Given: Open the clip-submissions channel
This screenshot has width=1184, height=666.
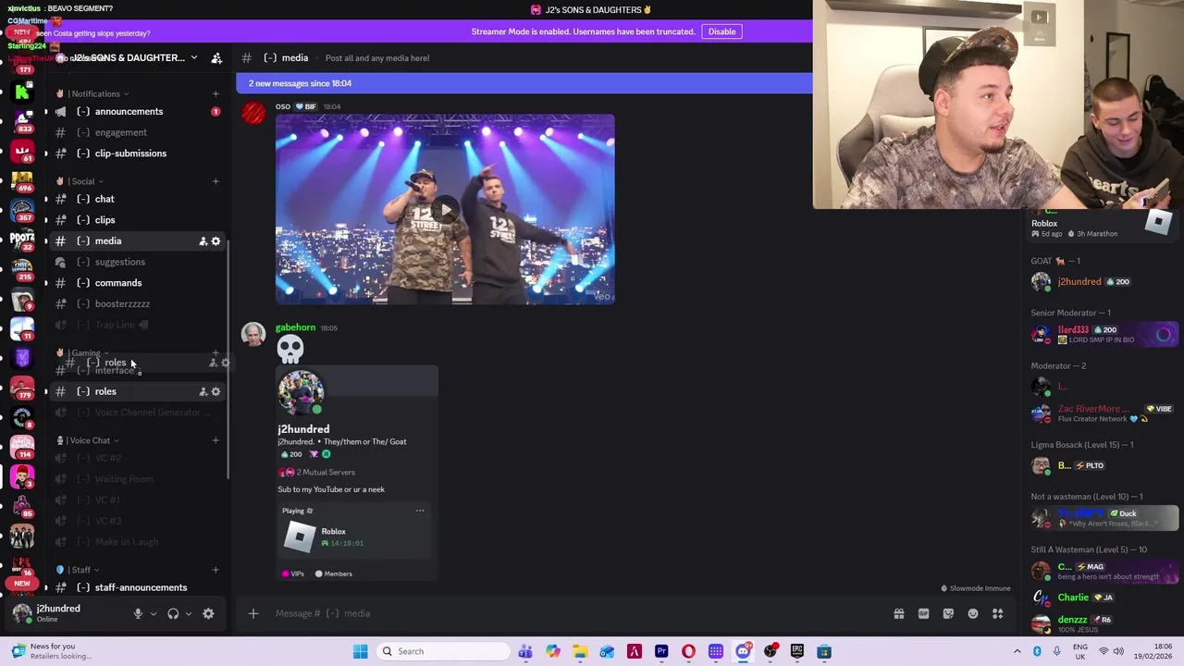Looking at the screenshot, I should click(x=139, y=154).
